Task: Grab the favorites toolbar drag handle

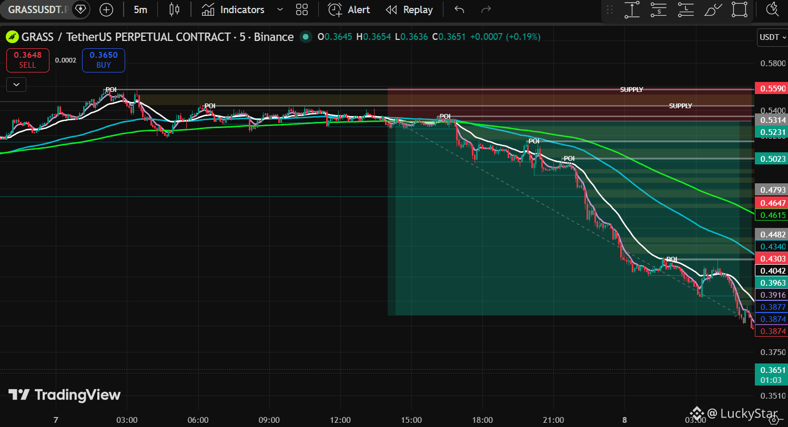Action: pyautogui.click(x=610, y=9)
